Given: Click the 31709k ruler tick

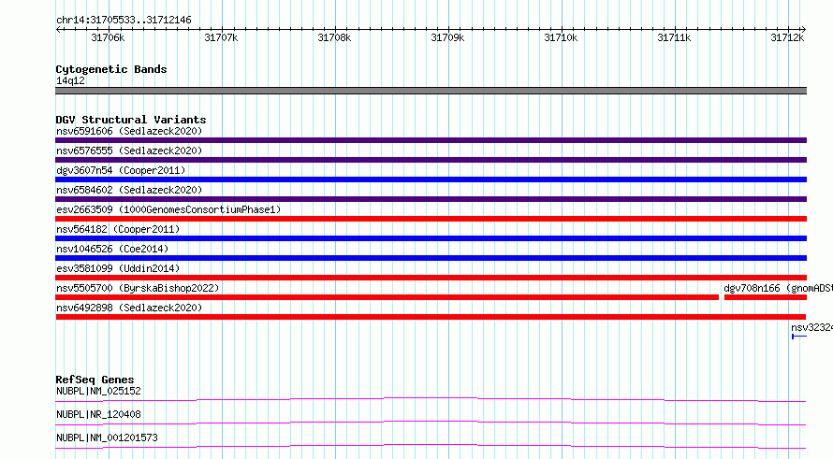Looking at the screenshot, I should 447,37.
